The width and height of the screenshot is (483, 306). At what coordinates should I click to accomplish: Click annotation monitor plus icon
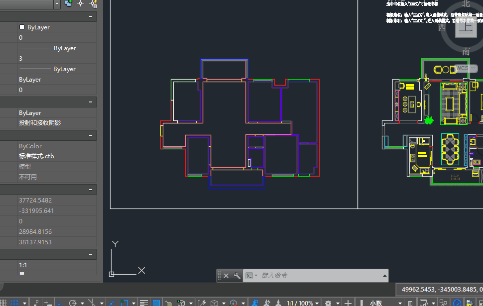(x=348, y=303)
